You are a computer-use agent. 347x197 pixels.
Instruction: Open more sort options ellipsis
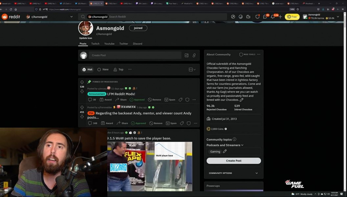tap(130, 69)
